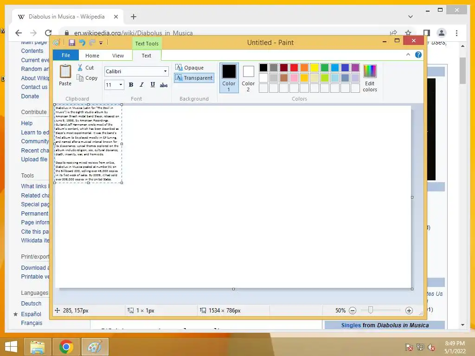Click the muted volume tray icon
The height and width of the screenshot is (356, 475).
click(x=431, y=347)
